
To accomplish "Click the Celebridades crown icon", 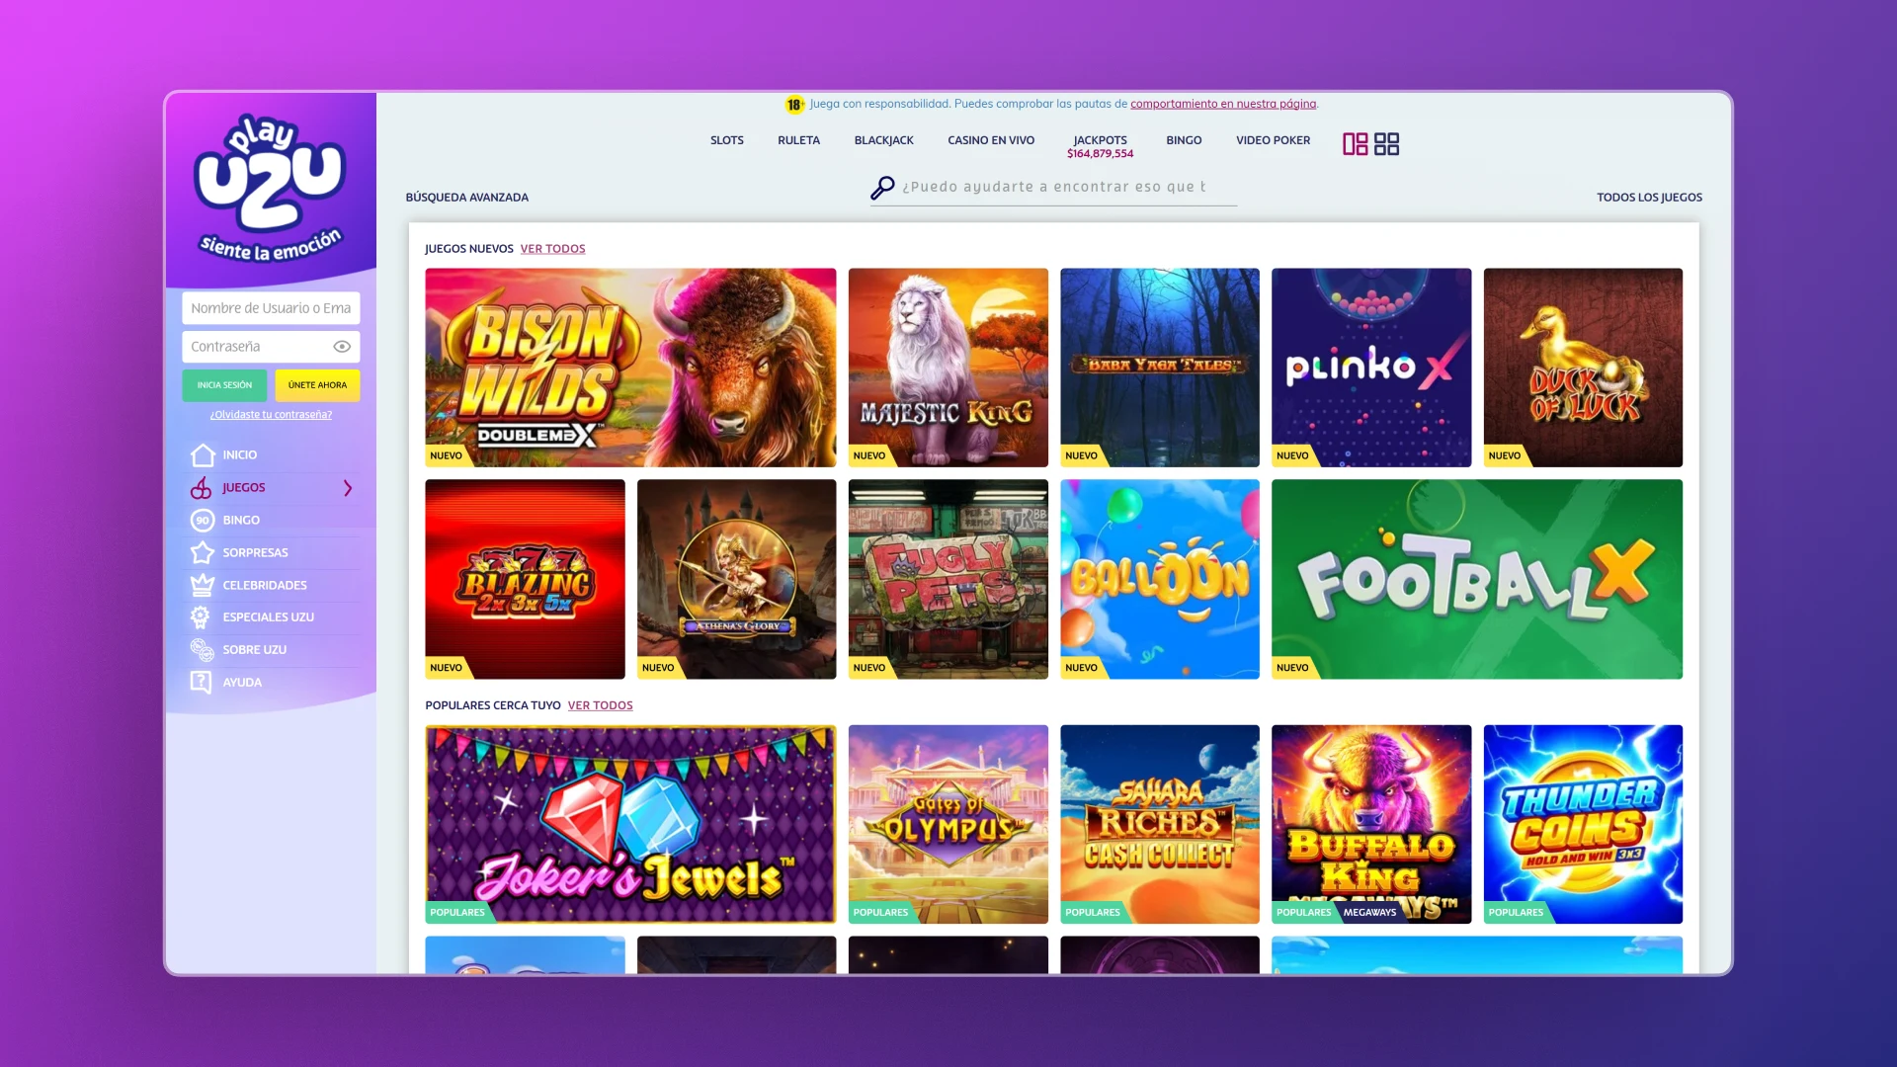I will point(203,585).
